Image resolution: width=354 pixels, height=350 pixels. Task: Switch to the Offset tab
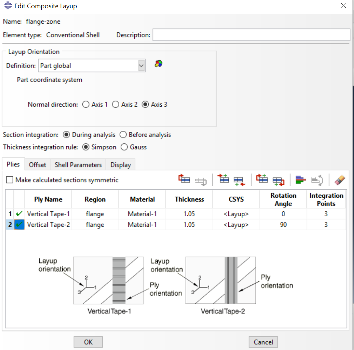[x=37, y=164]
